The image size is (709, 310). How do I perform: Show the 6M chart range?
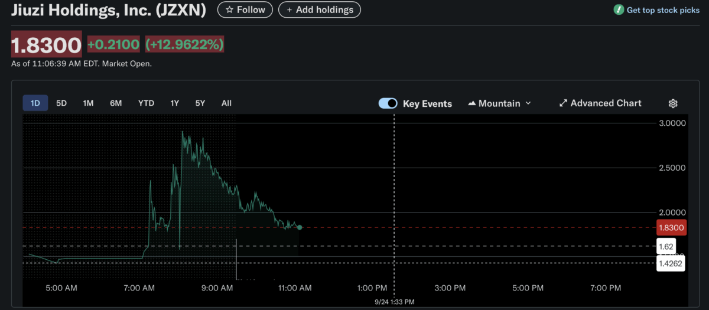click(x=116, y=103)
